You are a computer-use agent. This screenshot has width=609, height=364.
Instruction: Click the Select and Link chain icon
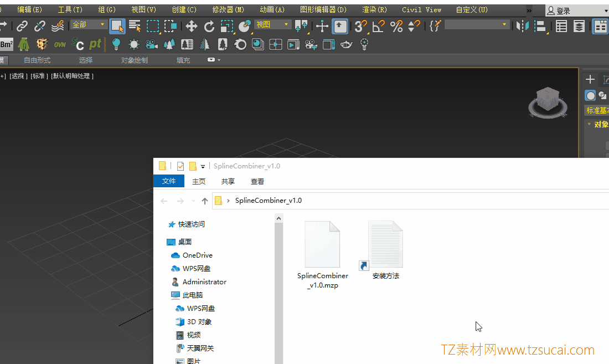click(x=22, y=26)
